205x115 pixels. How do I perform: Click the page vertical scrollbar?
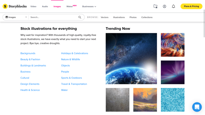tap(204, 24)
